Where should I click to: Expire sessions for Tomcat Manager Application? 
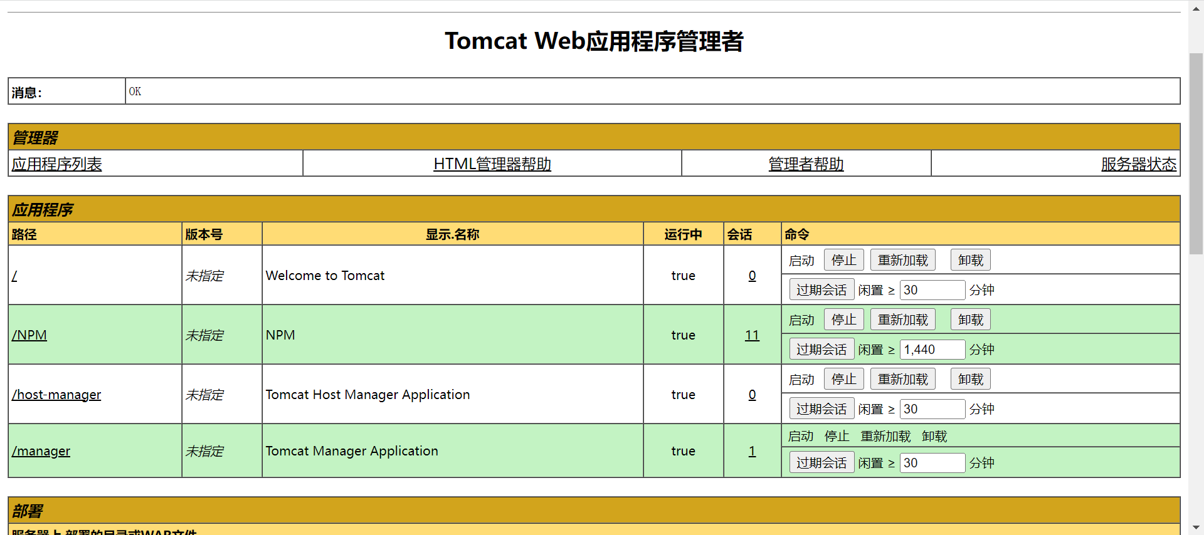point(821,463)
